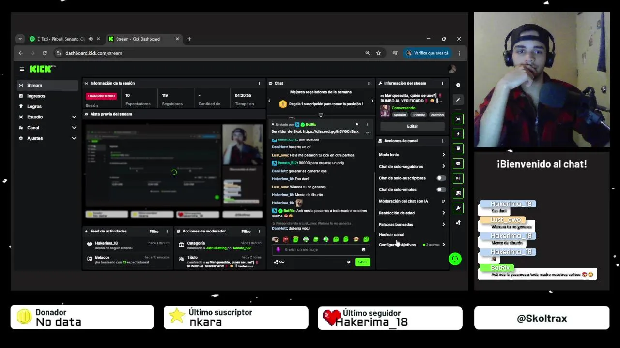Toggle chat widget icon in right toolbar

pos(458,163)
